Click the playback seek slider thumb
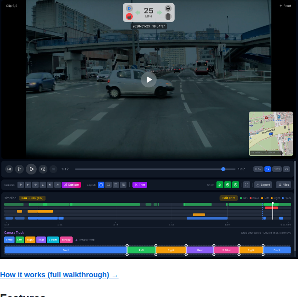 [223, 169]
